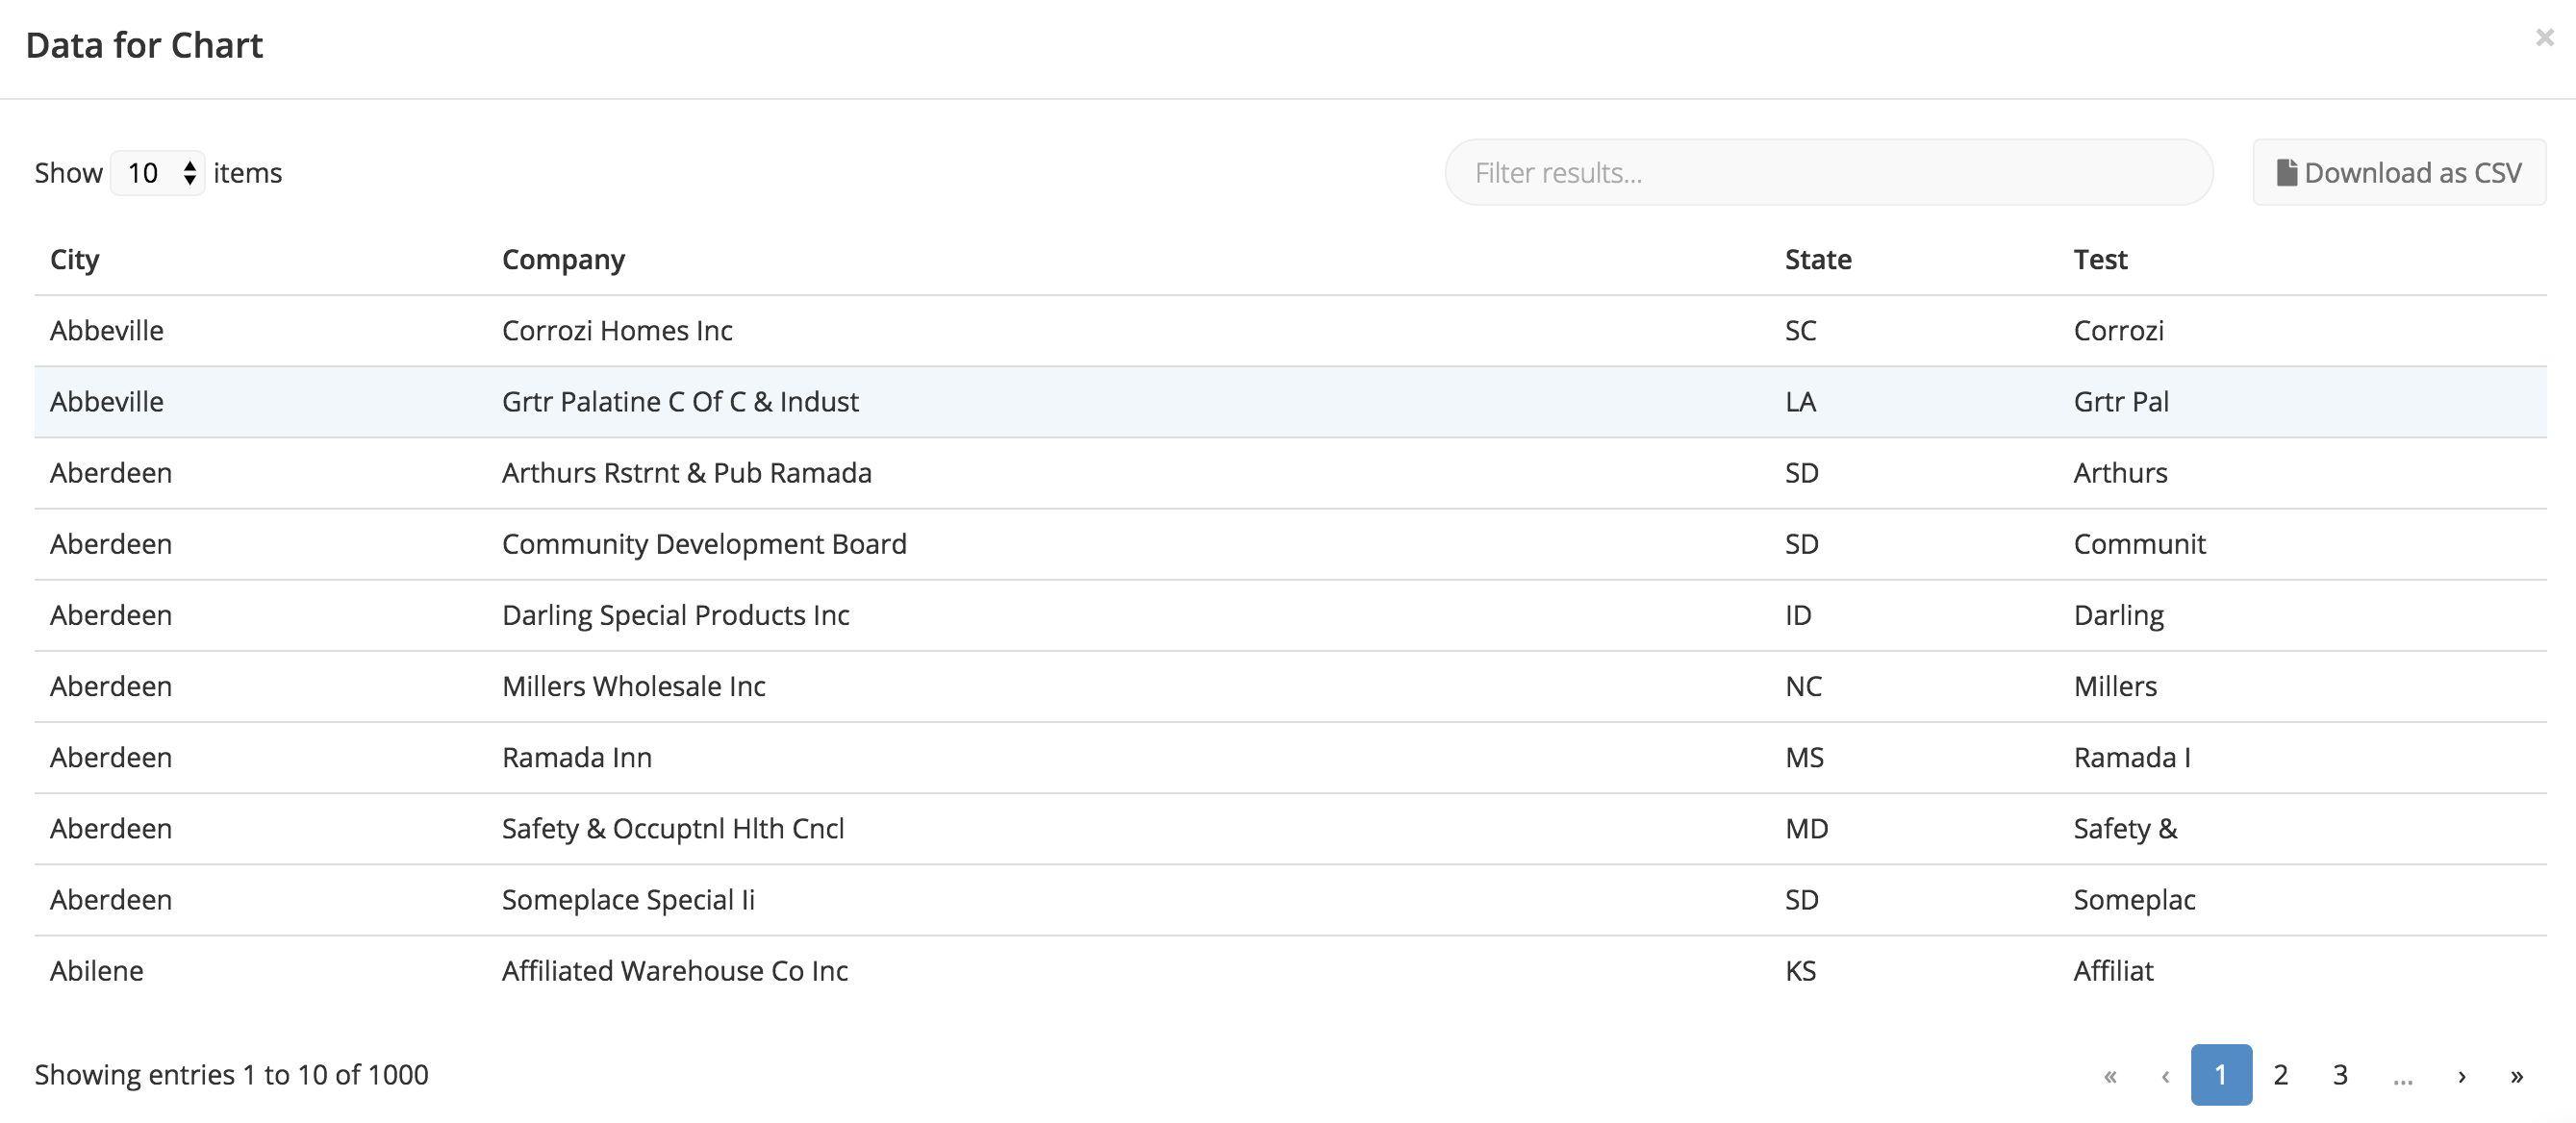Select pagination page 2

(x=2280, y=1075)
